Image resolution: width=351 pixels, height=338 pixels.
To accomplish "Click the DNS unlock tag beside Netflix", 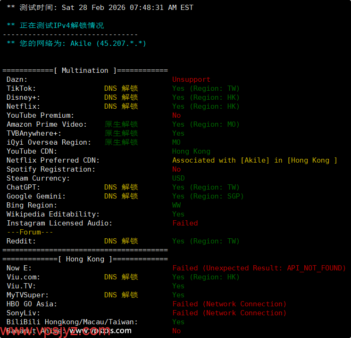I will 121,106.
